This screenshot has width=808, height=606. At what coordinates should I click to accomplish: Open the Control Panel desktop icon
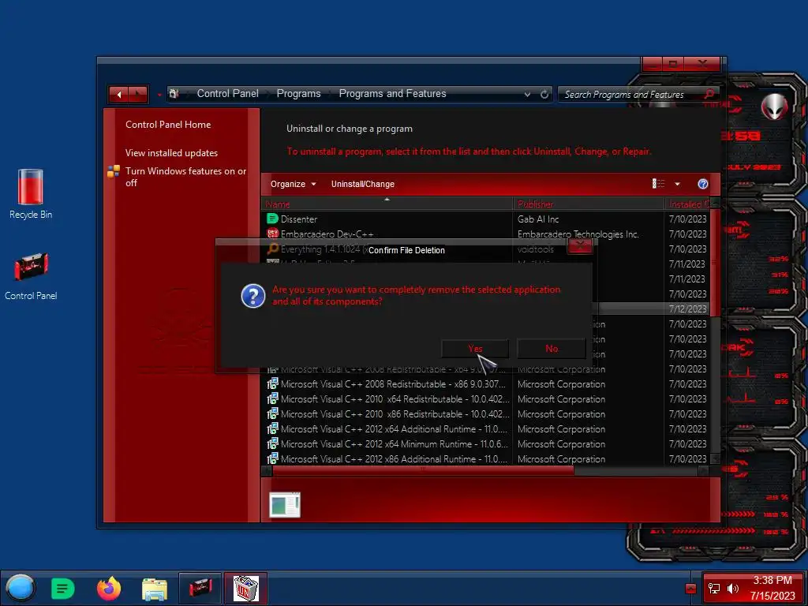[31, 275]
